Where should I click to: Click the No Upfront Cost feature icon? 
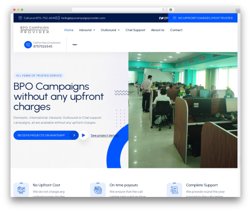21,190
